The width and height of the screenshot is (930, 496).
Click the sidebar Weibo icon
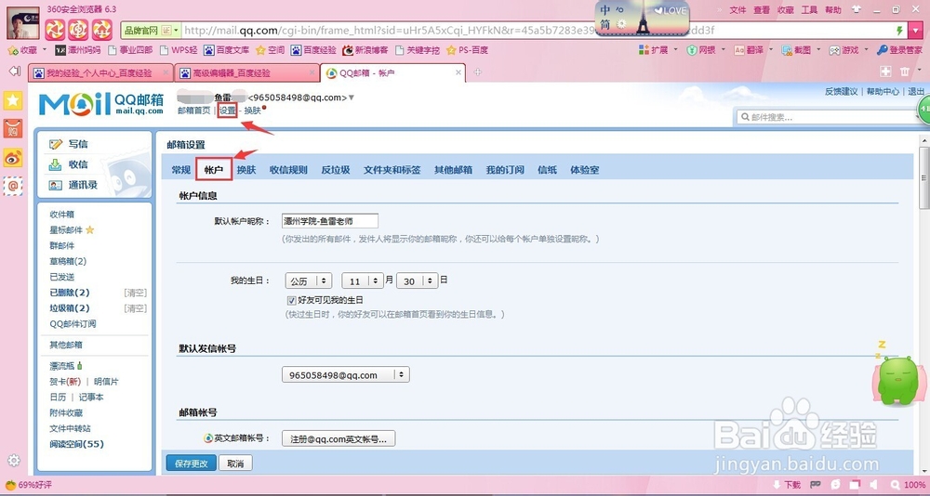pyautogui.click(x=13, y=157)
